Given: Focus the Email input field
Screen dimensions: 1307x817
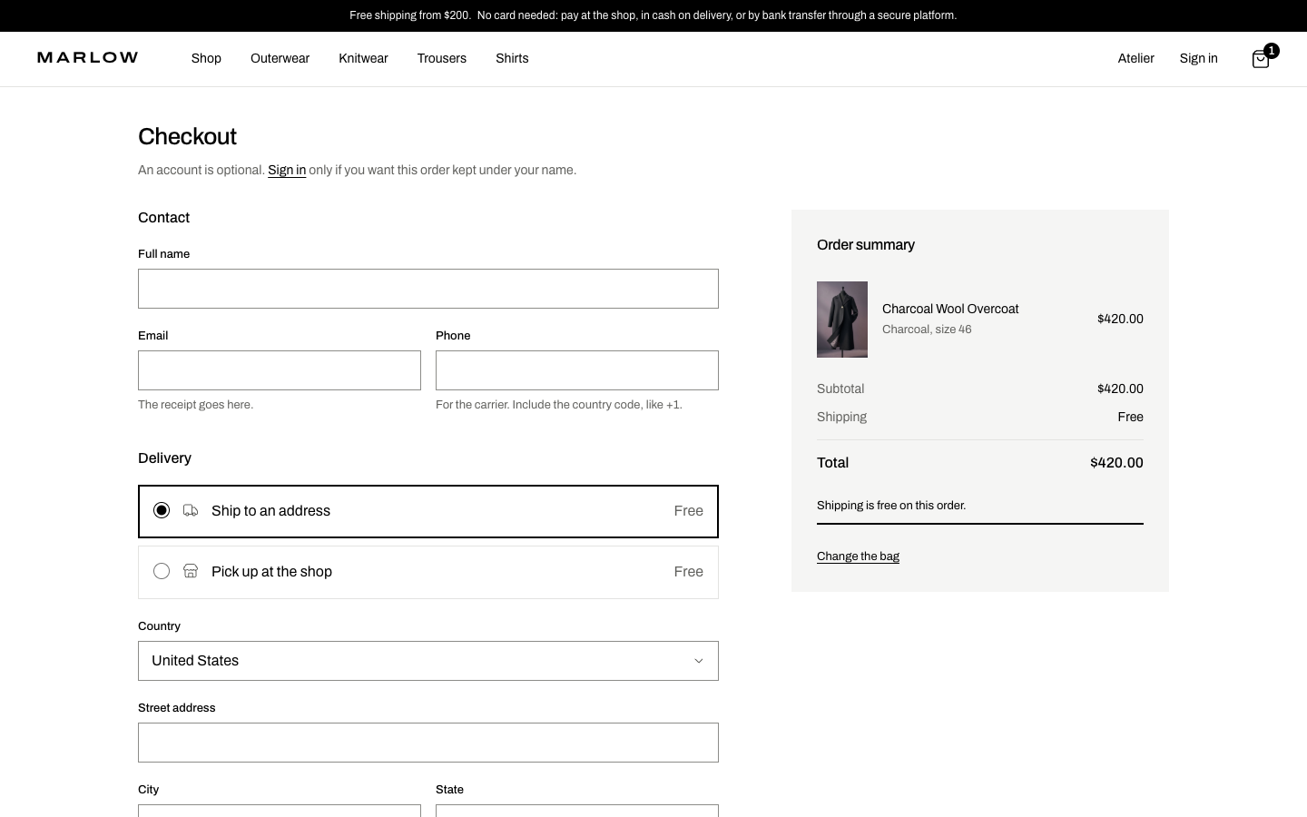Looking at the screenshot, I should [280, 370].
